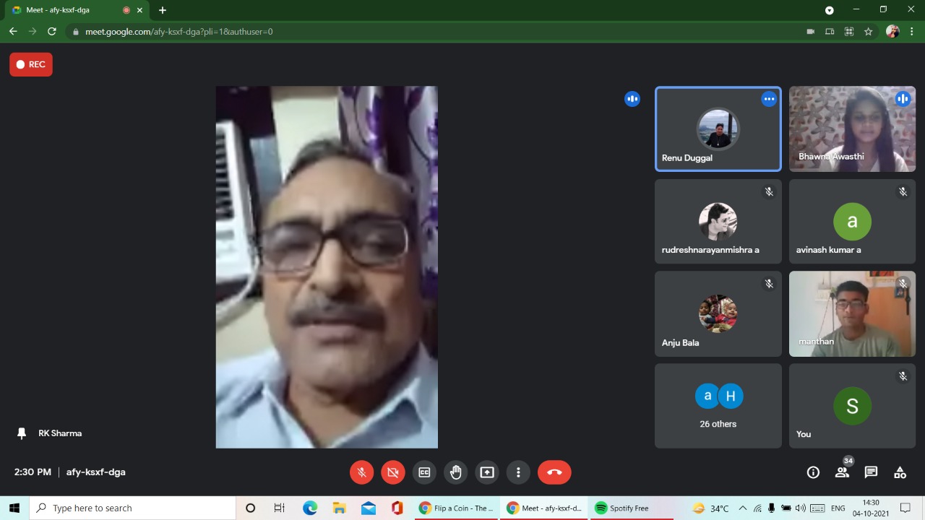
Task: Open Spotify Free from the taskbar
Action: tap(621, 508)
